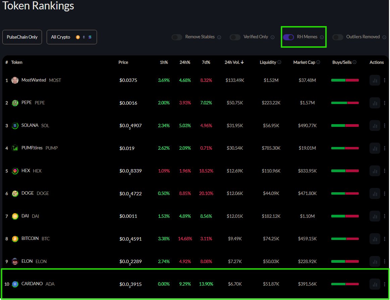Turn off the RH Memes toggle
Screen dimensions: 390x300
click(x=289, y=37)
